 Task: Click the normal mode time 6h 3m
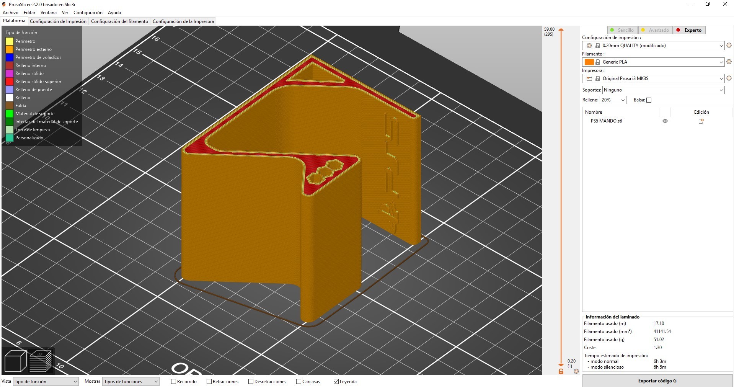pyautogui.click(x=660, y=361)
